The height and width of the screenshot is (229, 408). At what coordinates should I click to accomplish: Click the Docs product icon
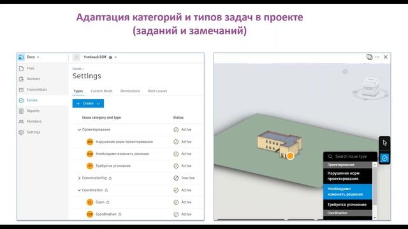(21, 57)
